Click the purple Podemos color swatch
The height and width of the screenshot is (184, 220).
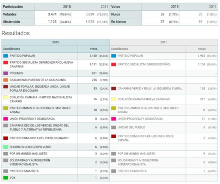(6, 73)
